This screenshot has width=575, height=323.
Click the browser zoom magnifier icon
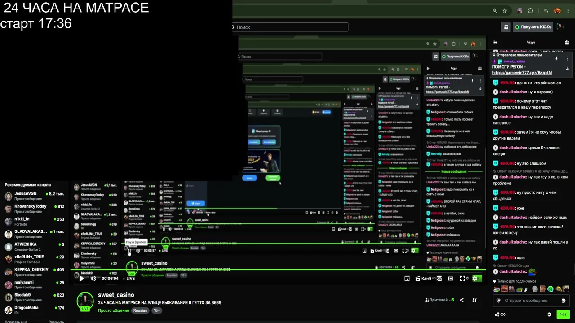pos(495,11)
